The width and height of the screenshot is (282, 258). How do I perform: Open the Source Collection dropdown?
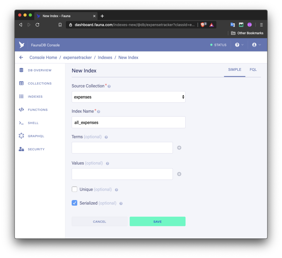click(128, 97)
